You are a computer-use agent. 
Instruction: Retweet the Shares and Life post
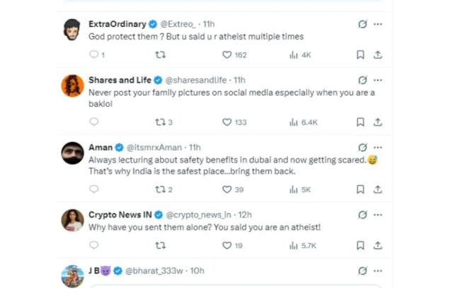tap(160, 122)
